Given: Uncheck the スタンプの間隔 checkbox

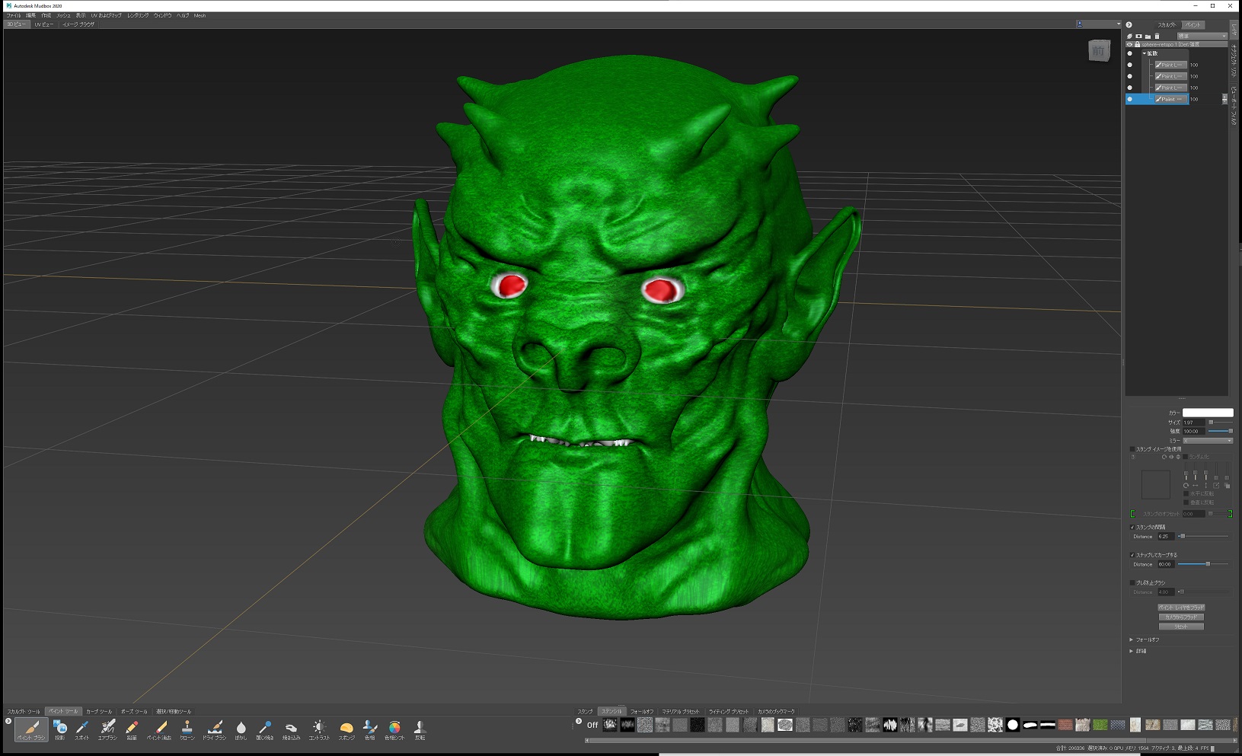Looking at the screenshot, I should click(x=1132, y=527).
